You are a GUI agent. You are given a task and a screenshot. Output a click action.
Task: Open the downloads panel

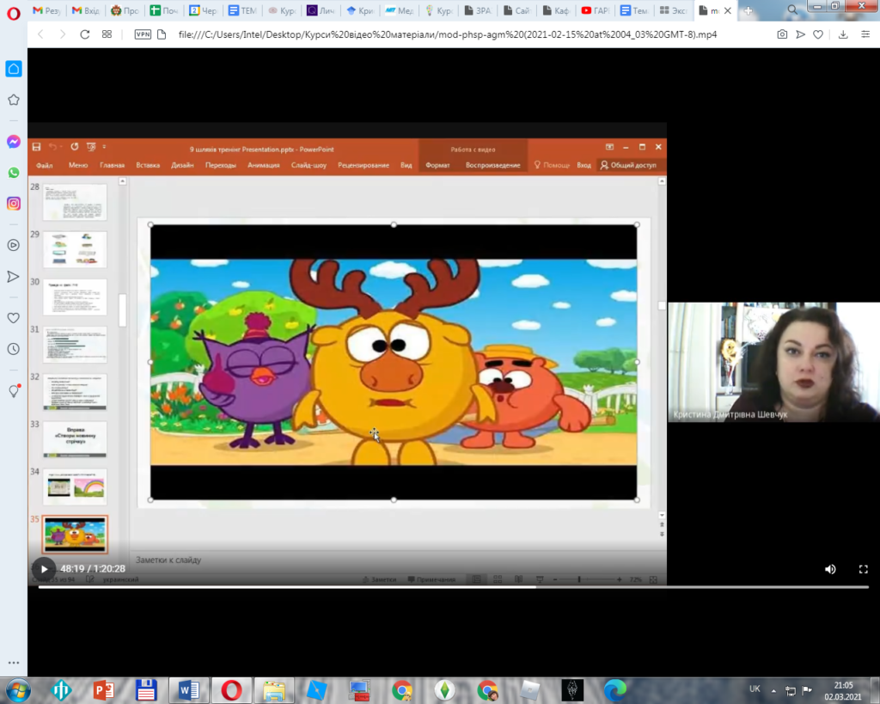pos(843,34)
